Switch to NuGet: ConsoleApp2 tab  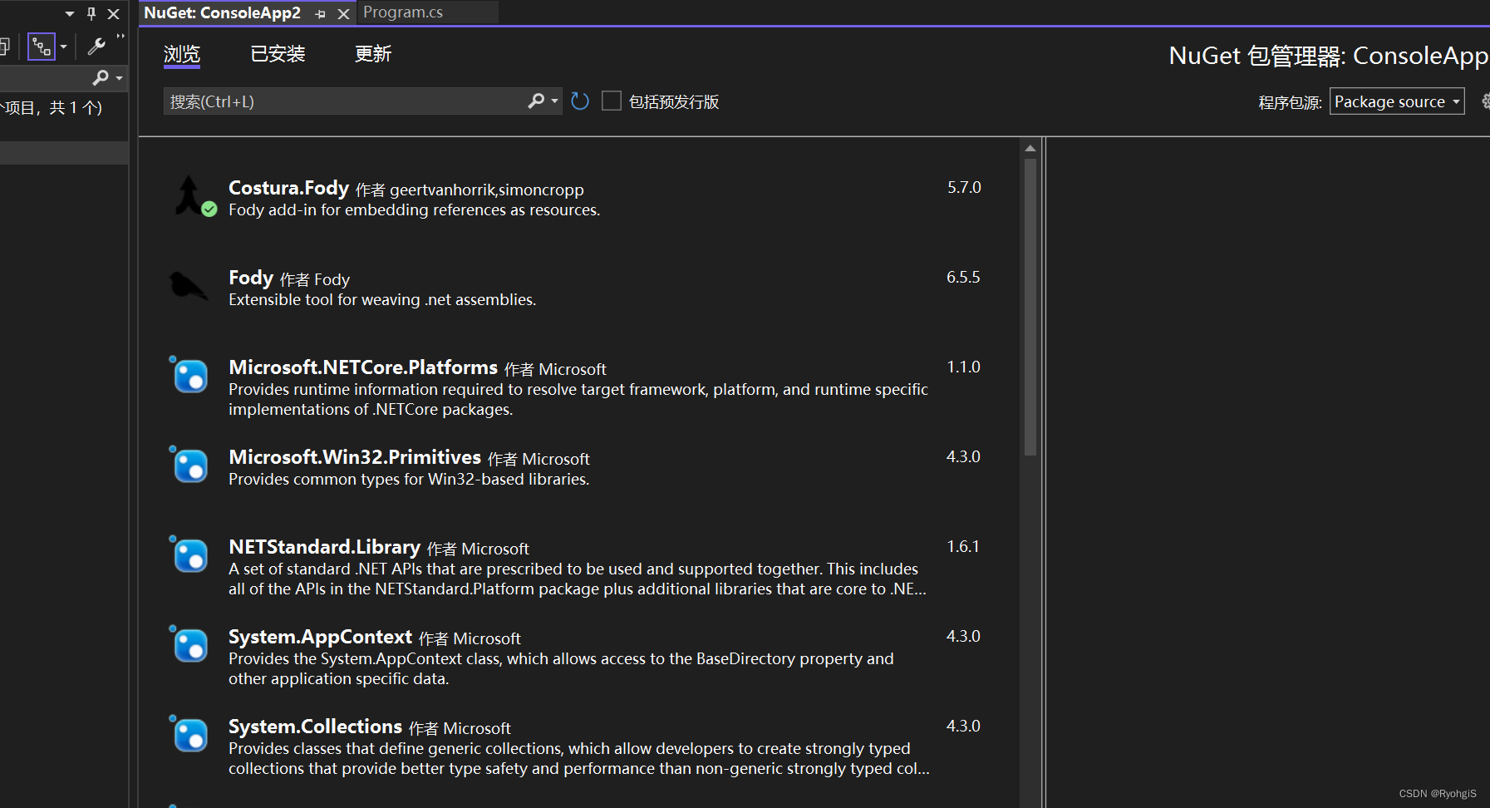click(222, 12)
